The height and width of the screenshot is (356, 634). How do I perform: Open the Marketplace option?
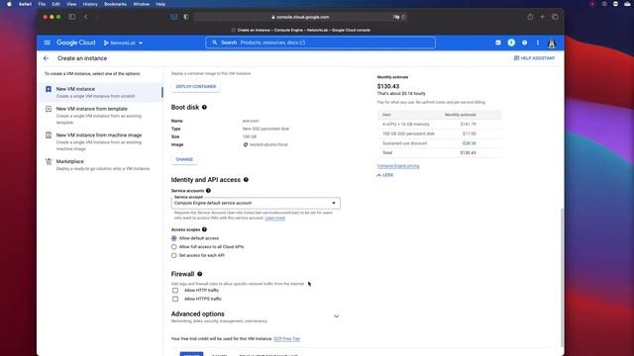[101, 165]
